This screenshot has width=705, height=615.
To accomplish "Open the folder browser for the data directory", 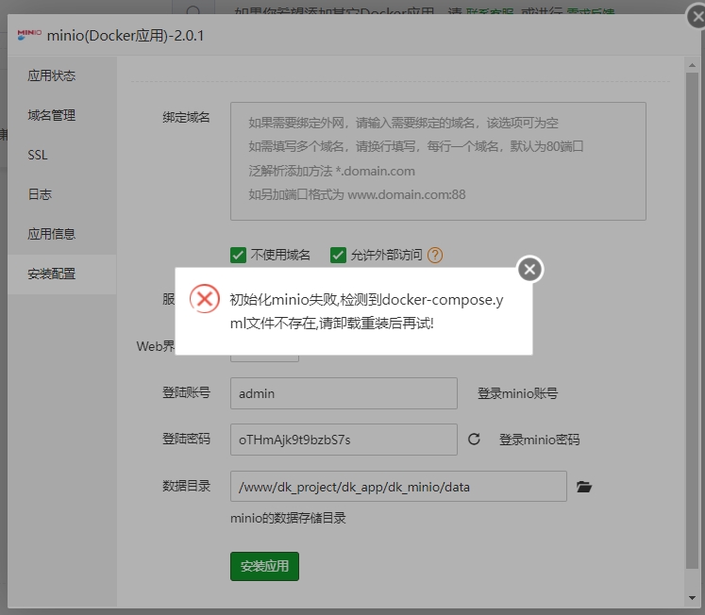I will [584, 487].
